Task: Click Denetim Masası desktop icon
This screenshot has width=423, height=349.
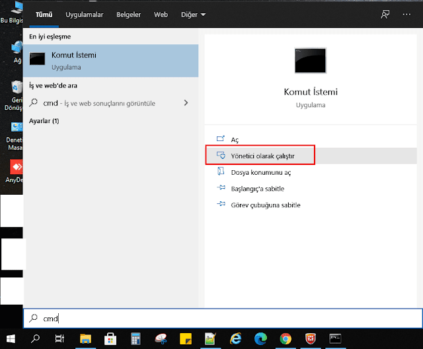Action: 15,136
